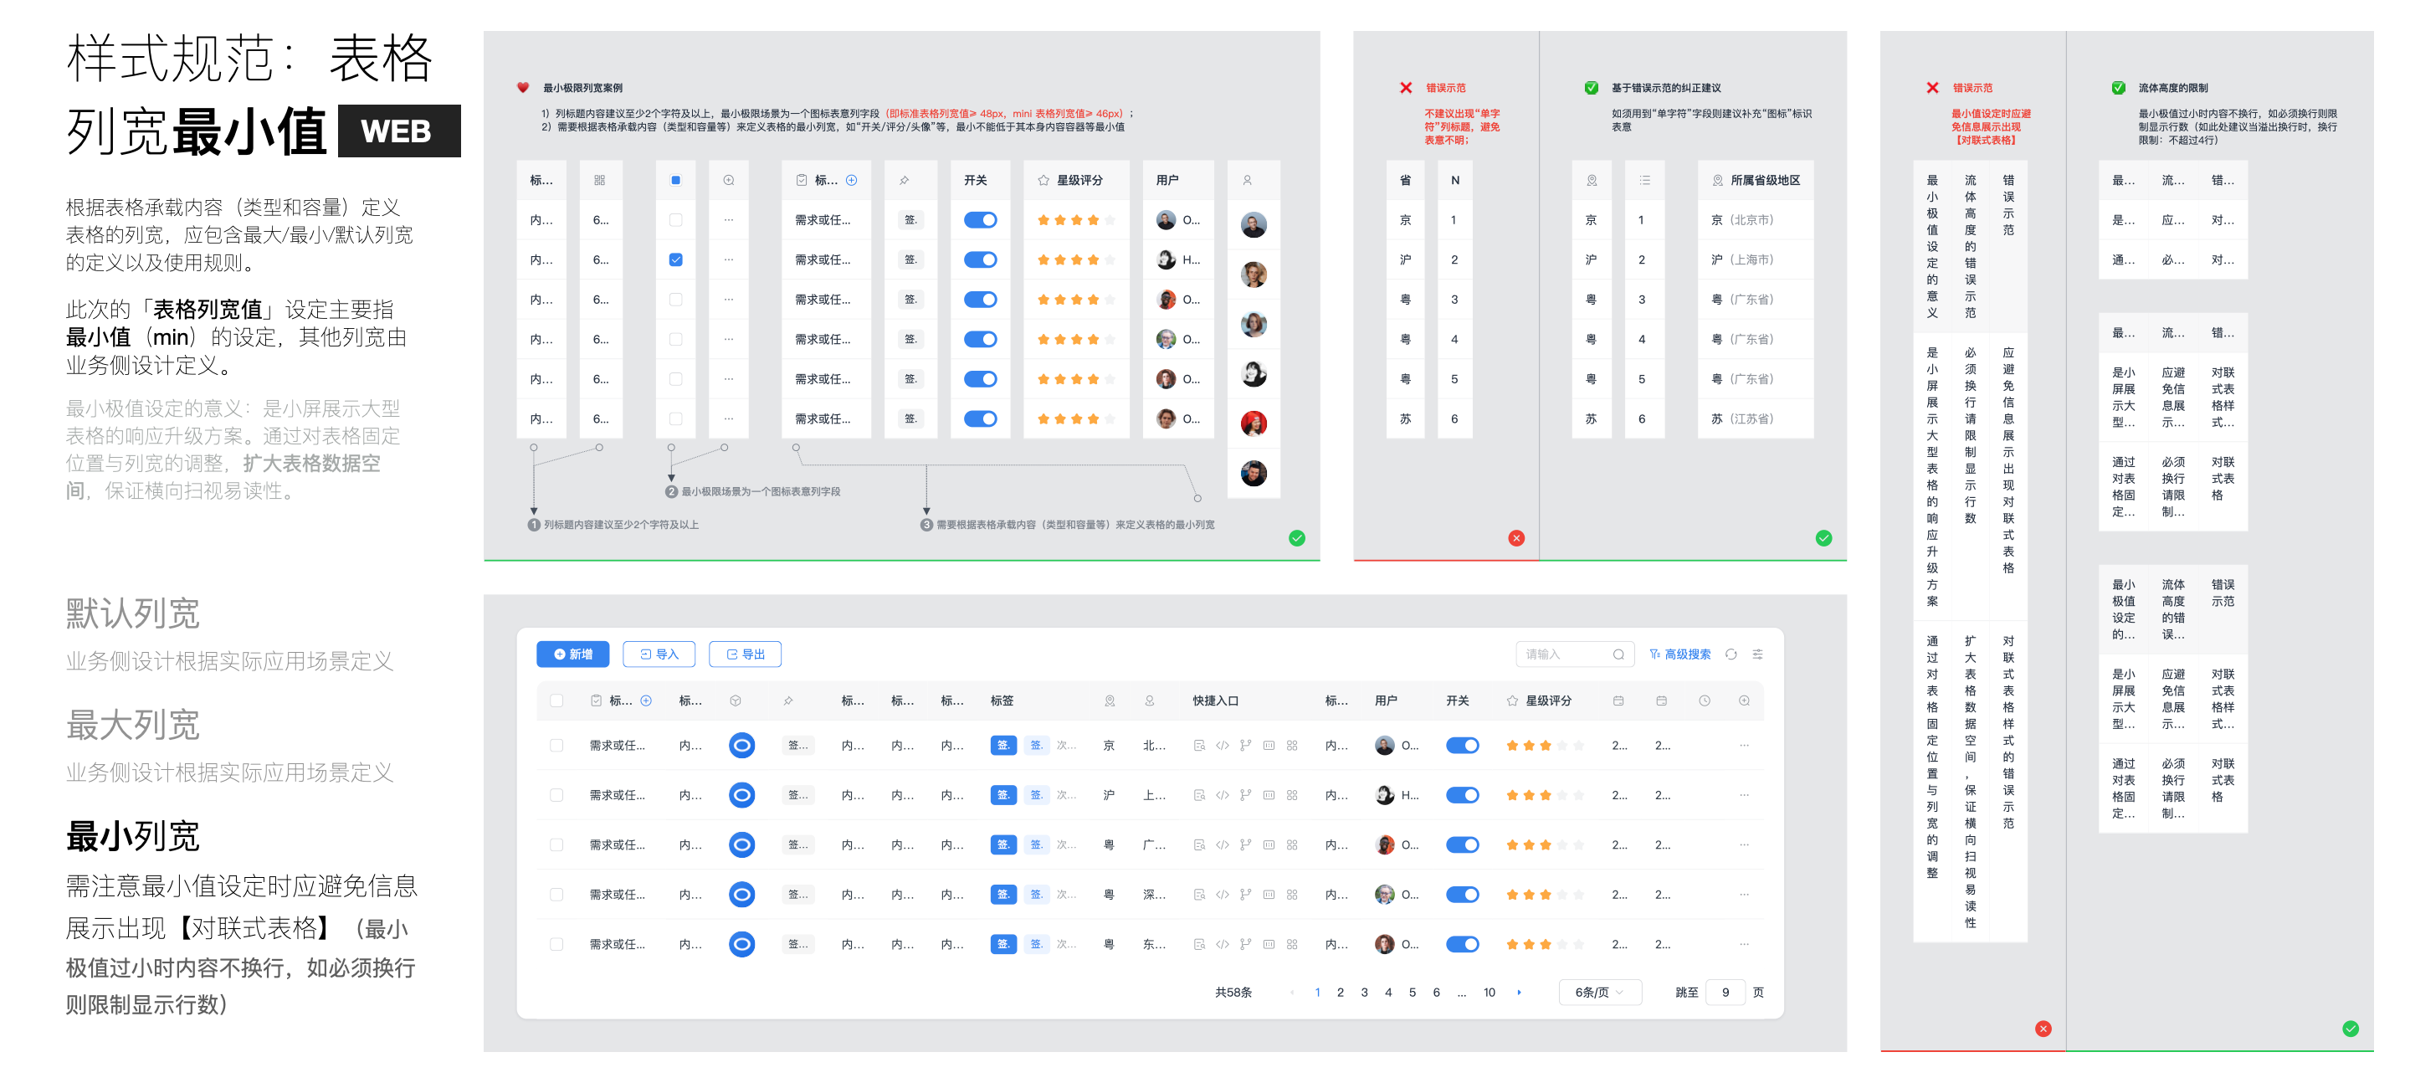Click the 新增 button
2410x1088 pixels.
tap(572, 654)
